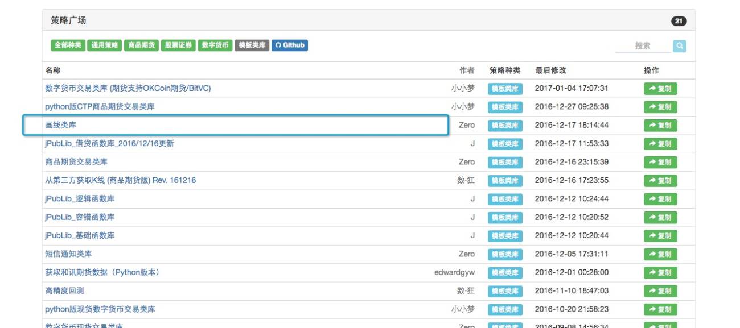This screenshot has height=328, width=740.
Task: Click the 策略种类 column header
Action: (505, 70)
